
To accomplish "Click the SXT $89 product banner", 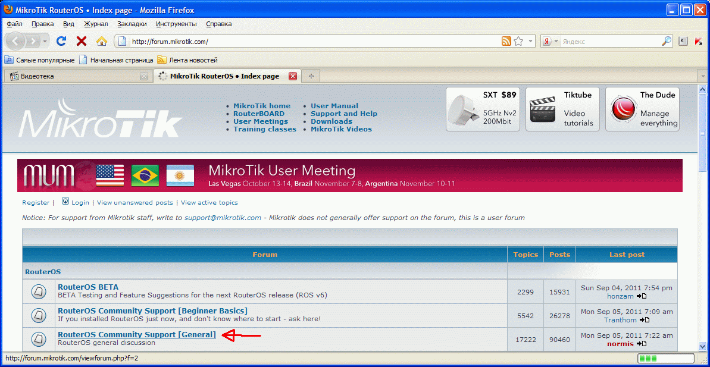I will click(x=483, y=109).
